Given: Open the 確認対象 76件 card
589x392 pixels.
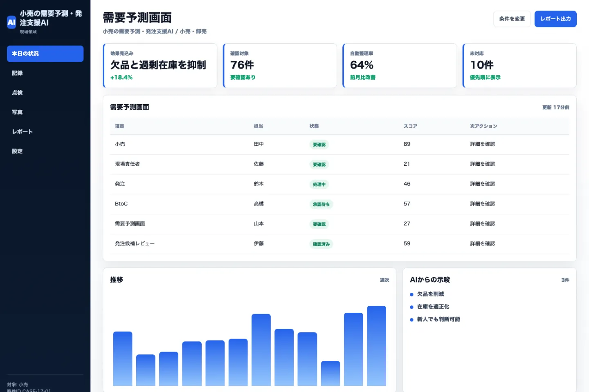Looking at the screenshot, I should click(x=280, y=66).
